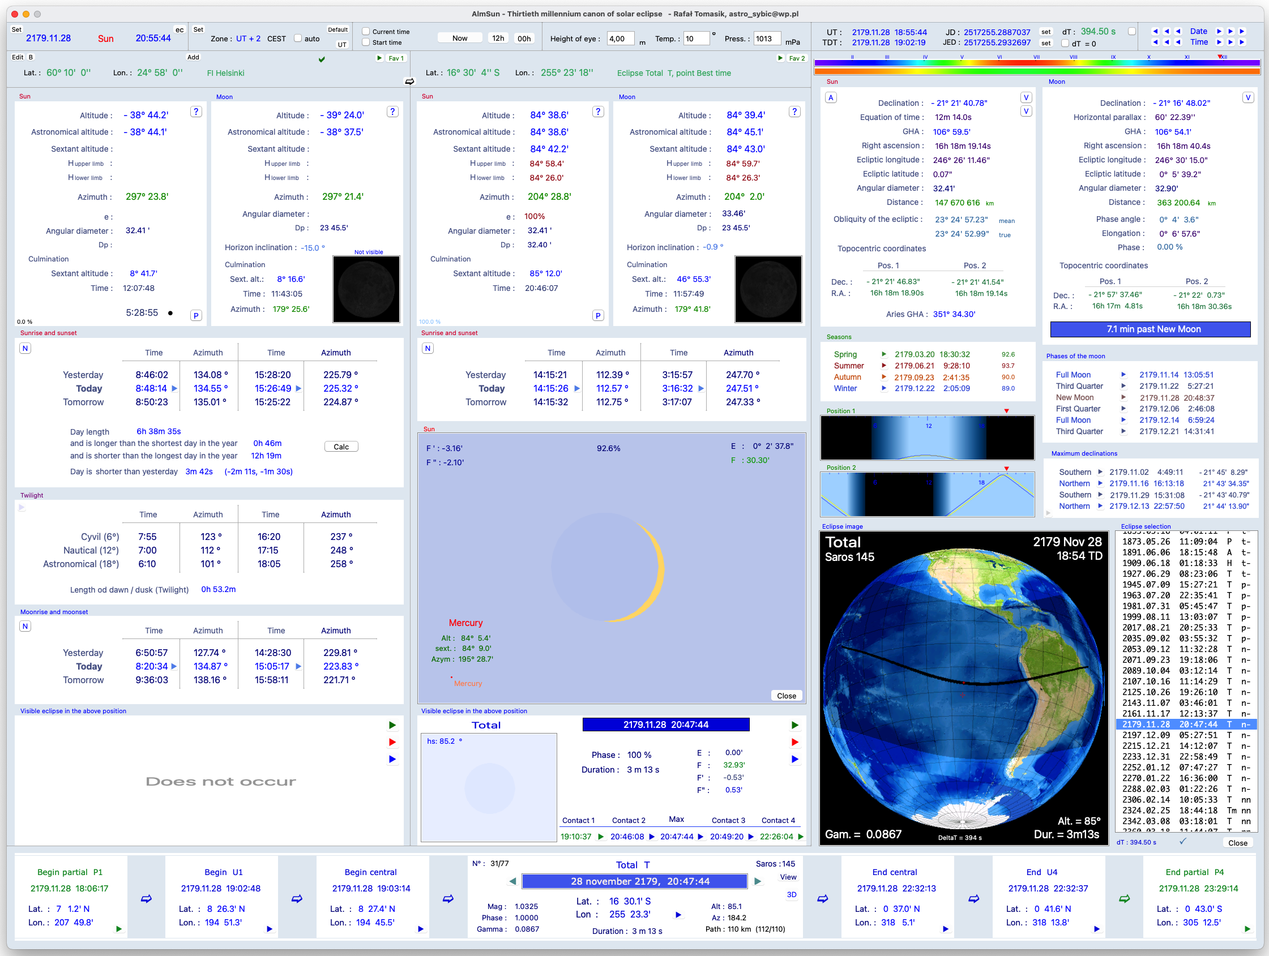Click the arrow next to Winter season
The width and height of the screenshot is (1269, 956).
tap(884, 388)
